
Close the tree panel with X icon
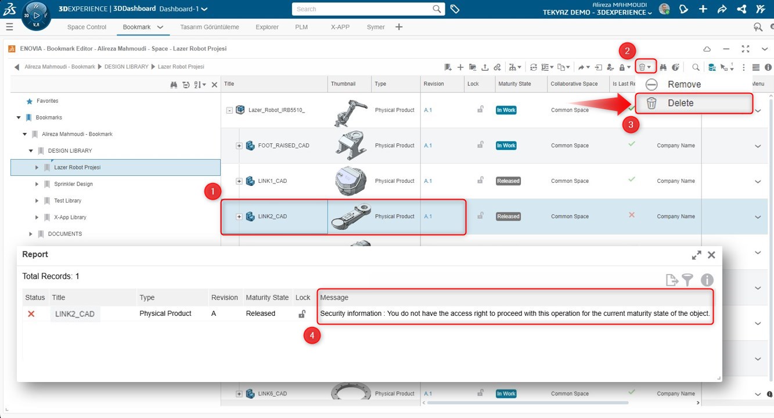tap(214, 85)
